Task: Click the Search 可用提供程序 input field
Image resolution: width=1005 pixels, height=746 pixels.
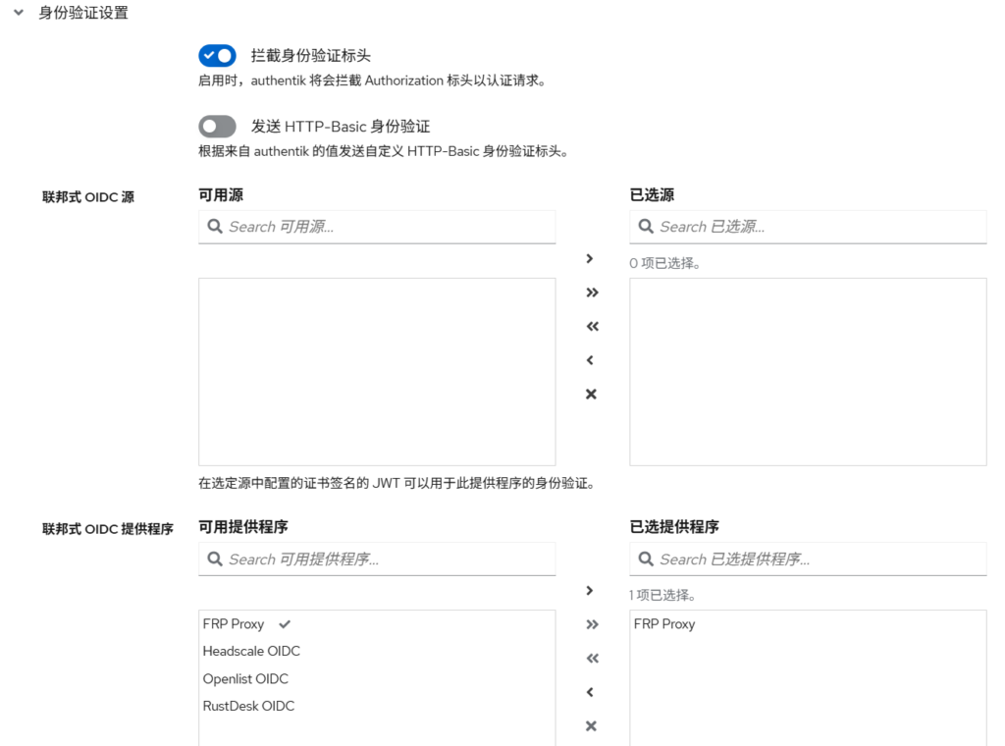Action: tap(376, 559)
